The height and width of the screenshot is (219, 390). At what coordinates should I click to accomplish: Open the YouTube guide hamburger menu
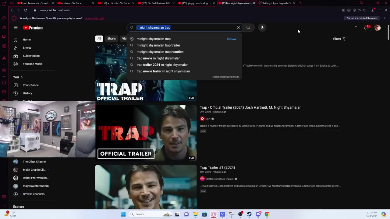16,28
